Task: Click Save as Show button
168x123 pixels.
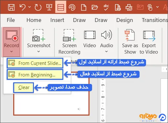Action: pyautogui.click(x=130, y=42)
